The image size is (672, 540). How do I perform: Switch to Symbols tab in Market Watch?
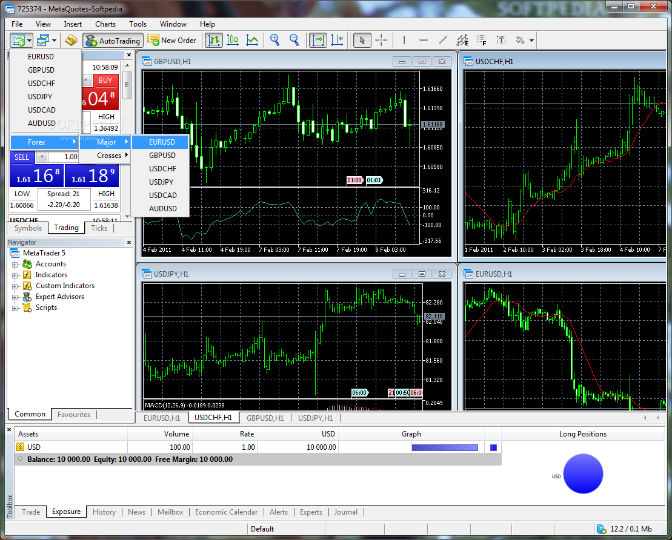pos(28,228)
